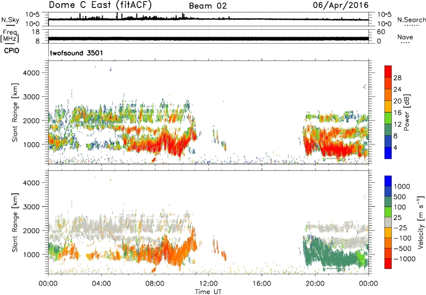Select the "20:00" time tick label
The width and height of the screenshot is (426, 295).
click(315, 284)
